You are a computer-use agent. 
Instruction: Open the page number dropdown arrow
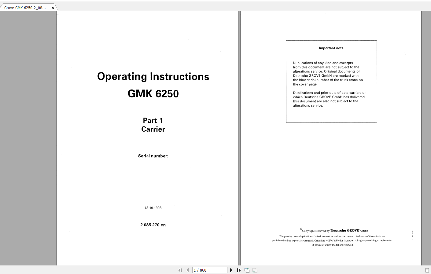click(x=225, y=270)
